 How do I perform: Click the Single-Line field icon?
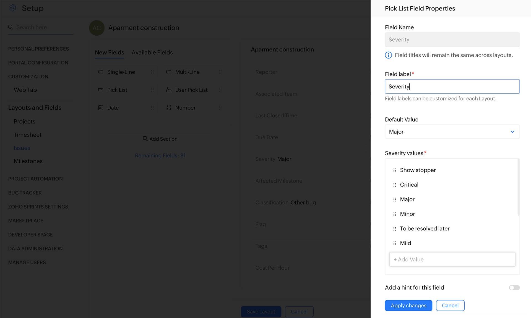point(101,72)
